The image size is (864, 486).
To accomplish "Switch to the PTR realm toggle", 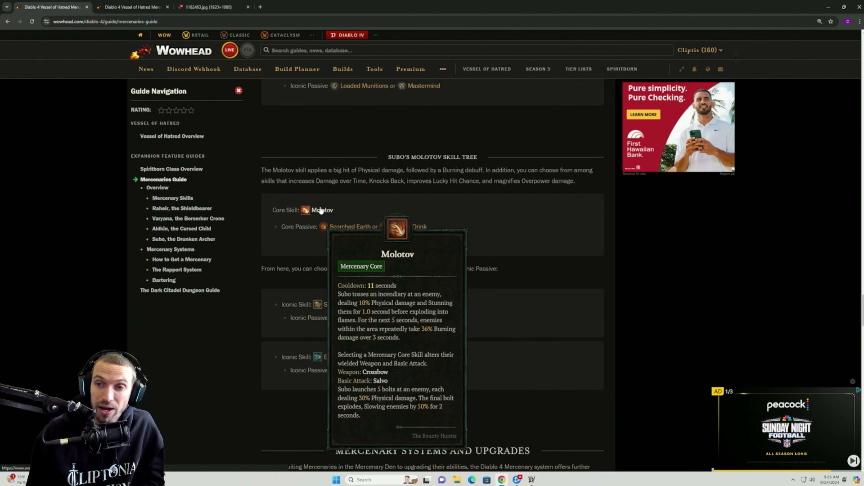I will 247,50.
